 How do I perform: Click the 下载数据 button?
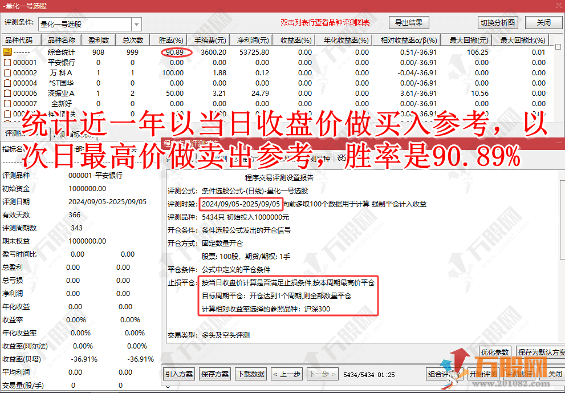click(251, 374)
